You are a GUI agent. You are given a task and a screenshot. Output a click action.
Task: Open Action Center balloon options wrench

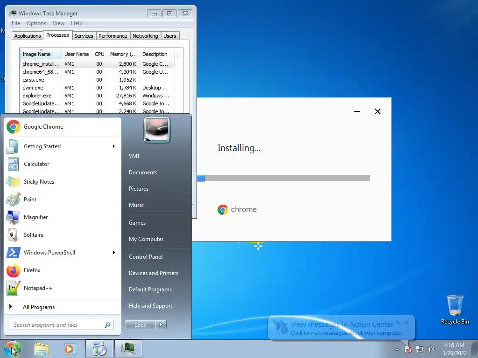(x=398, y=323)
